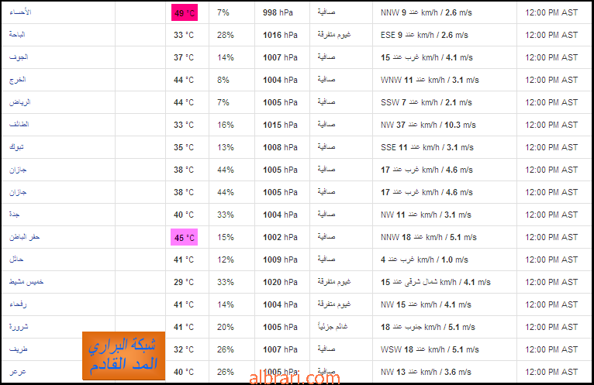Open the خميس مشيط city link
This screenshot has width=594, height=385.
click(26, 282)
